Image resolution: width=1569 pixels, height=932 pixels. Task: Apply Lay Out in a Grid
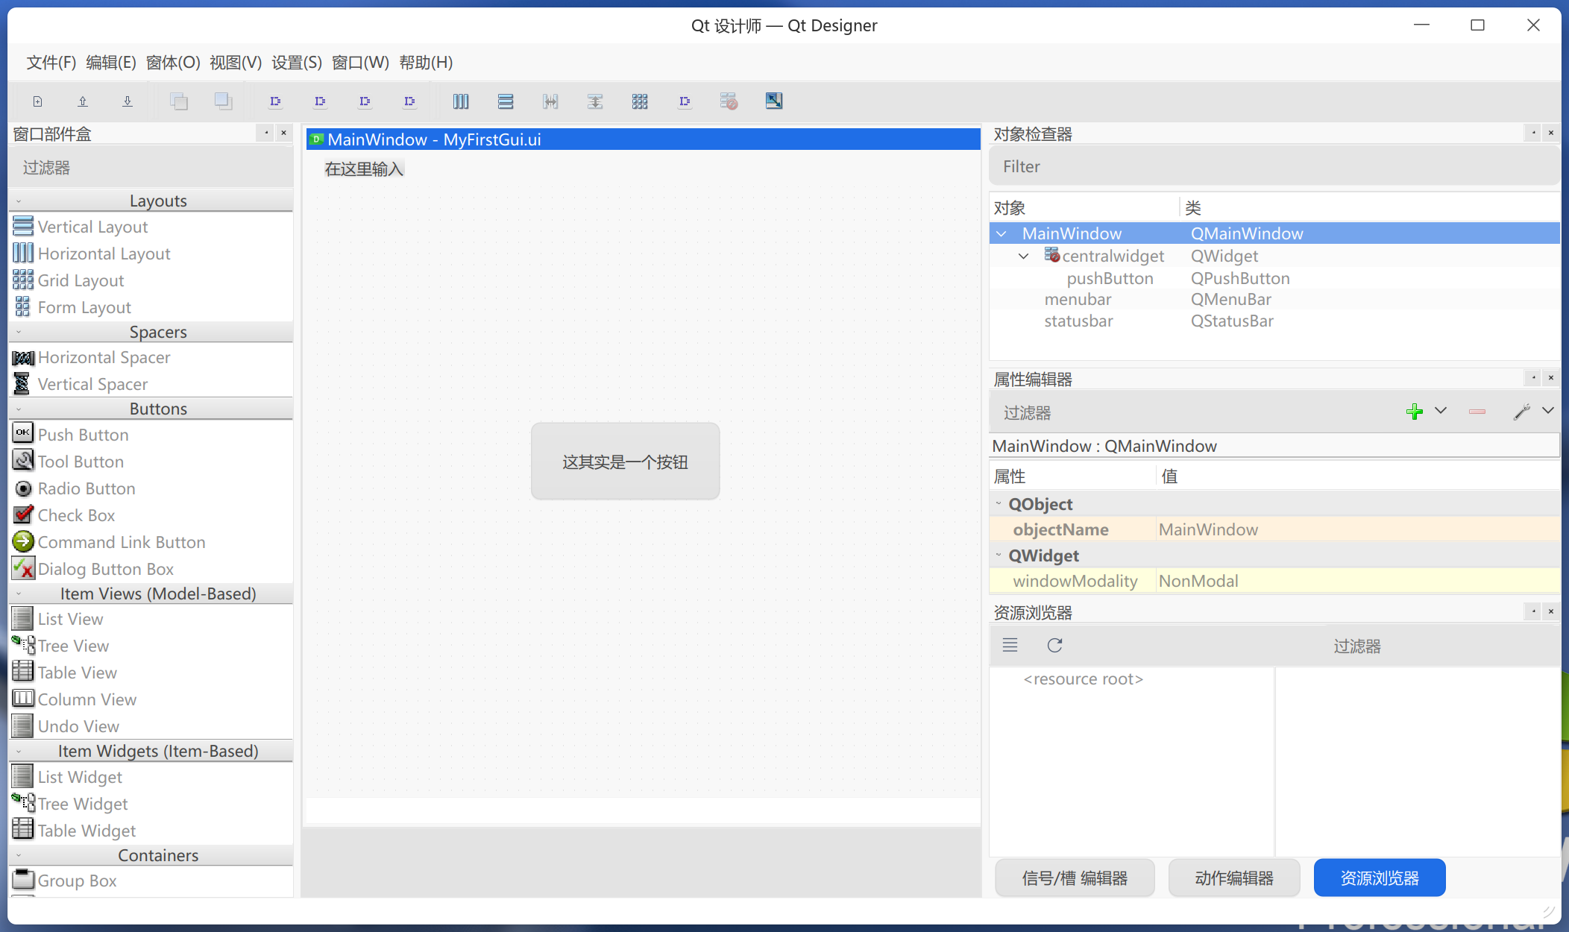click(x=640, y=101)
